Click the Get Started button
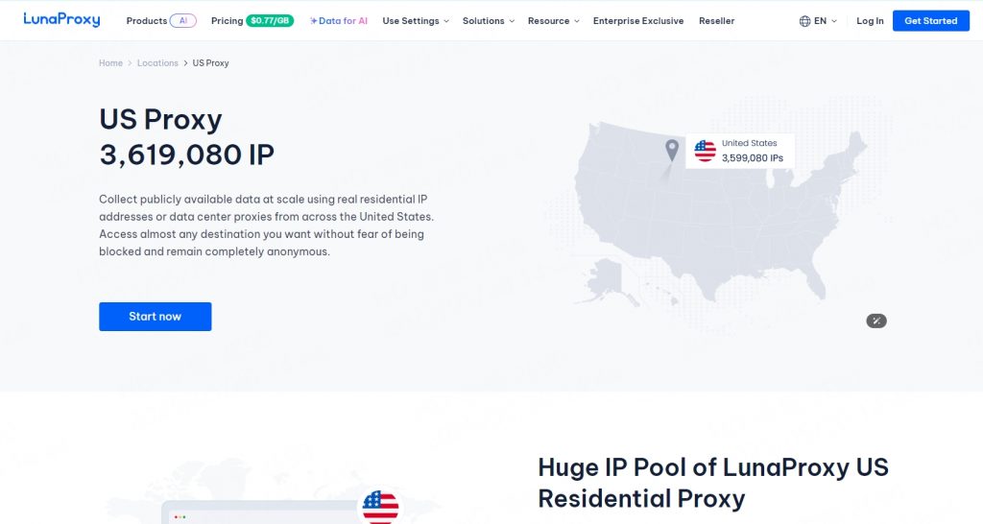 pyautogui.click(x=931, y=21)
